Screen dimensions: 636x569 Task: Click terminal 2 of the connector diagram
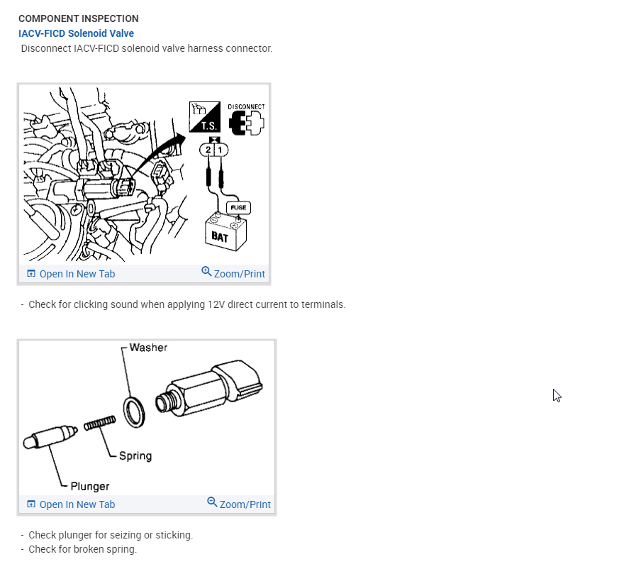(208, 150)
